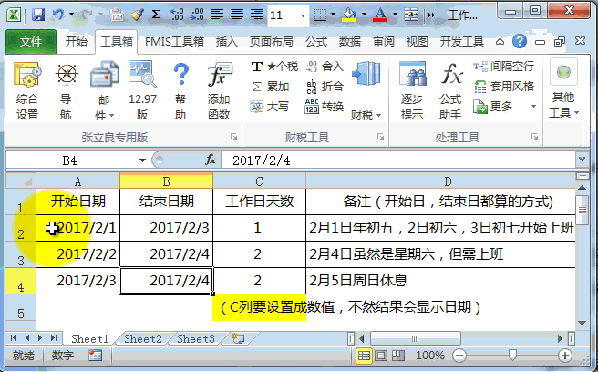Open the 导航 navigation tool

click(x=67, y=91)
